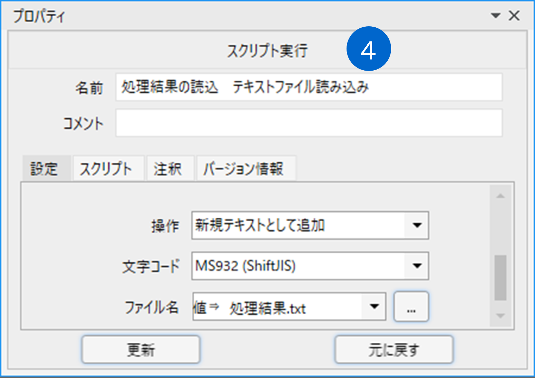Expand the ファイル名 dropdown arrow
The image size is (535, 378).
pos(374,306)
